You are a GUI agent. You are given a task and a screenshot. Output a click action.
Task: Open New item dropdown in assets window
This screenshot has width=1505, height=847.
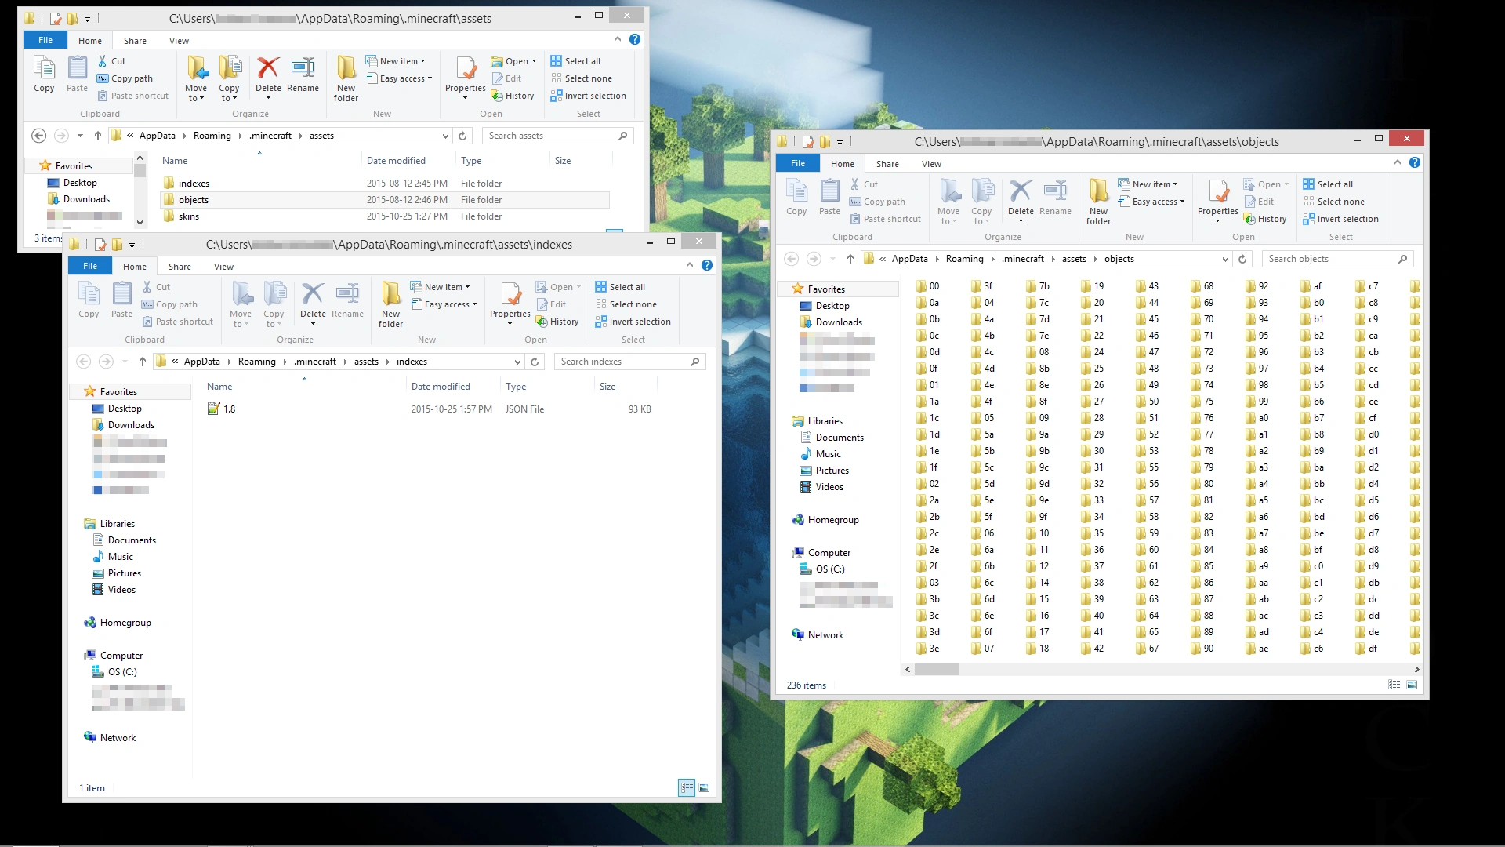click(402, 61)
